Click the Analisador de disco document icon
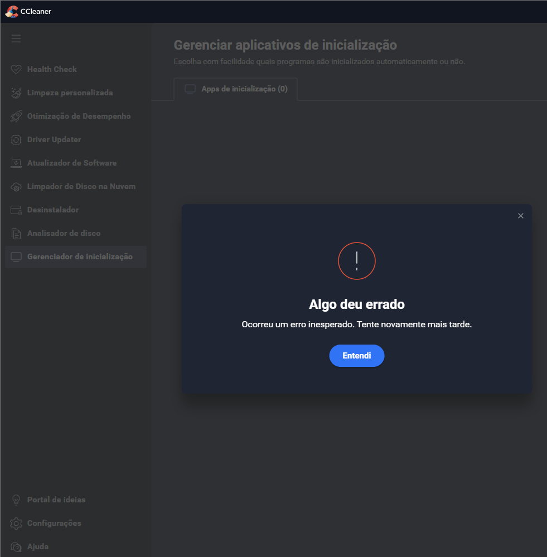 16,234
